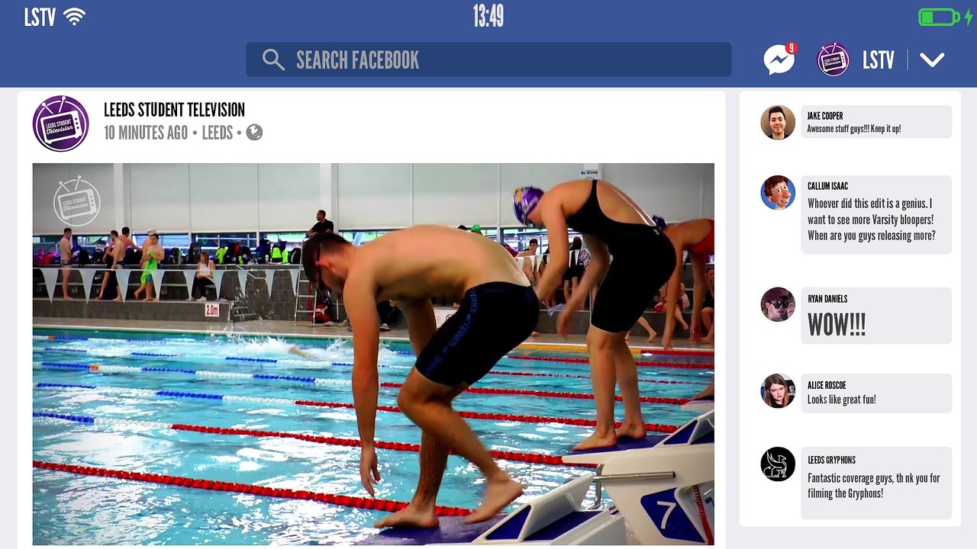Expand the account dropdown chevron
The image size is (977, 549).
coord(932,59)
